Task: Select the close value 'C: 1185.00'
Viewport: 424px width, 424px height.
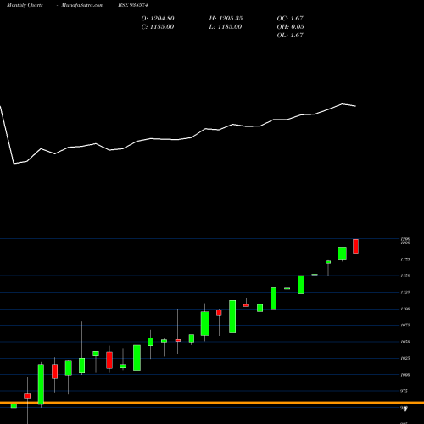Action: tap(158, 27)
